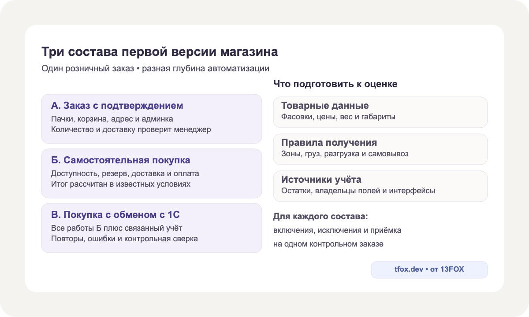Click the subtitle 'Один розничный заказ • разная глубина автоматизации'
The width and height of the screenshot is (529, 317).
(x=155, y=69)
